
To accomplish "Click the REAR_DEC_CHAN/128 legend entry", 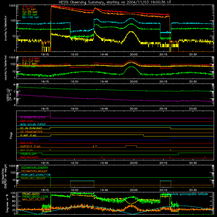I will pyautogui.click(x=36, y=175).
